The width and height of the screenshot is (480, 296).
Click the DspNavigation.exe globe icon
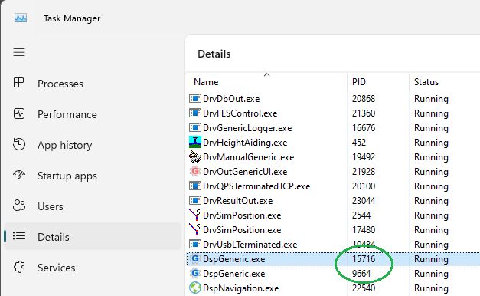(195, 288)
